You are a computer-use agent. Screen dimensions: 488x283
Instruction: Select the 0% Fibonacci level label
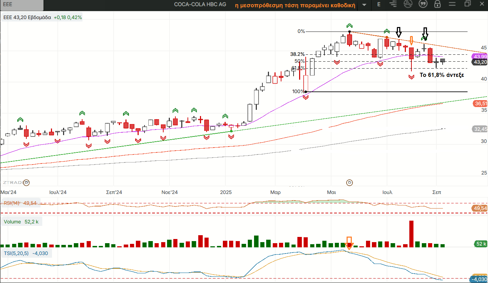point(301,31)
